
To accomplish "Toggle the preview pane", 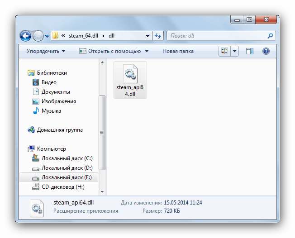I will click(x=250, y=51).
